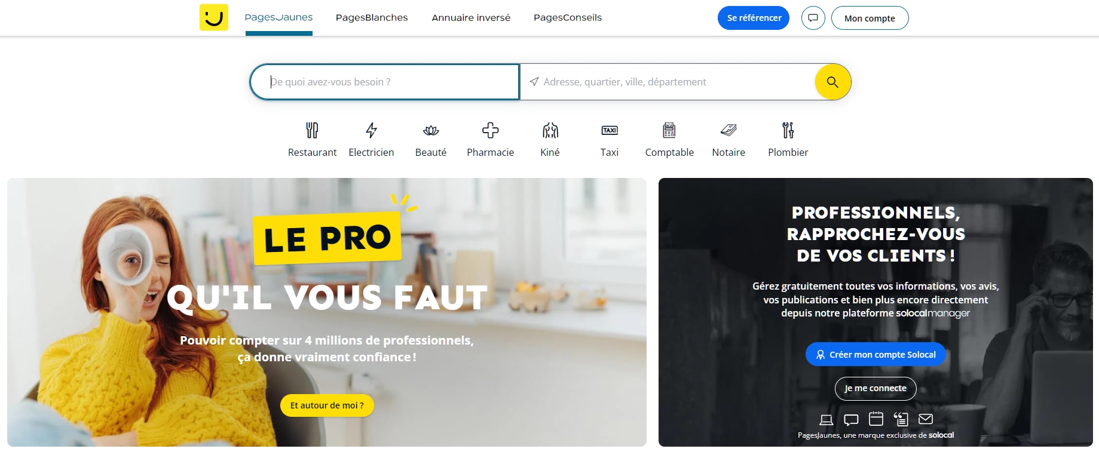Screen dimensions: 1099x461
Task: Choose the Electricien lightning bolt icon
Action: (371, 130)
